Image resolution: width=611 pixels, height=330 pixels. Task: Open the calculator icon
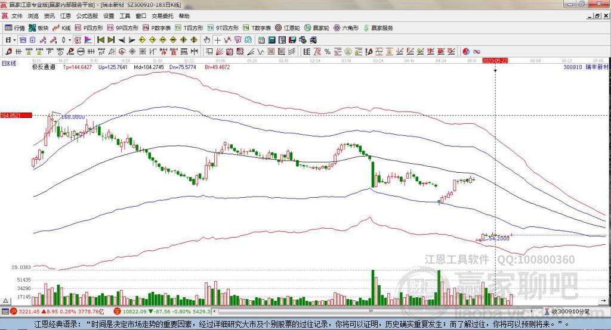[x=271, y=40]
